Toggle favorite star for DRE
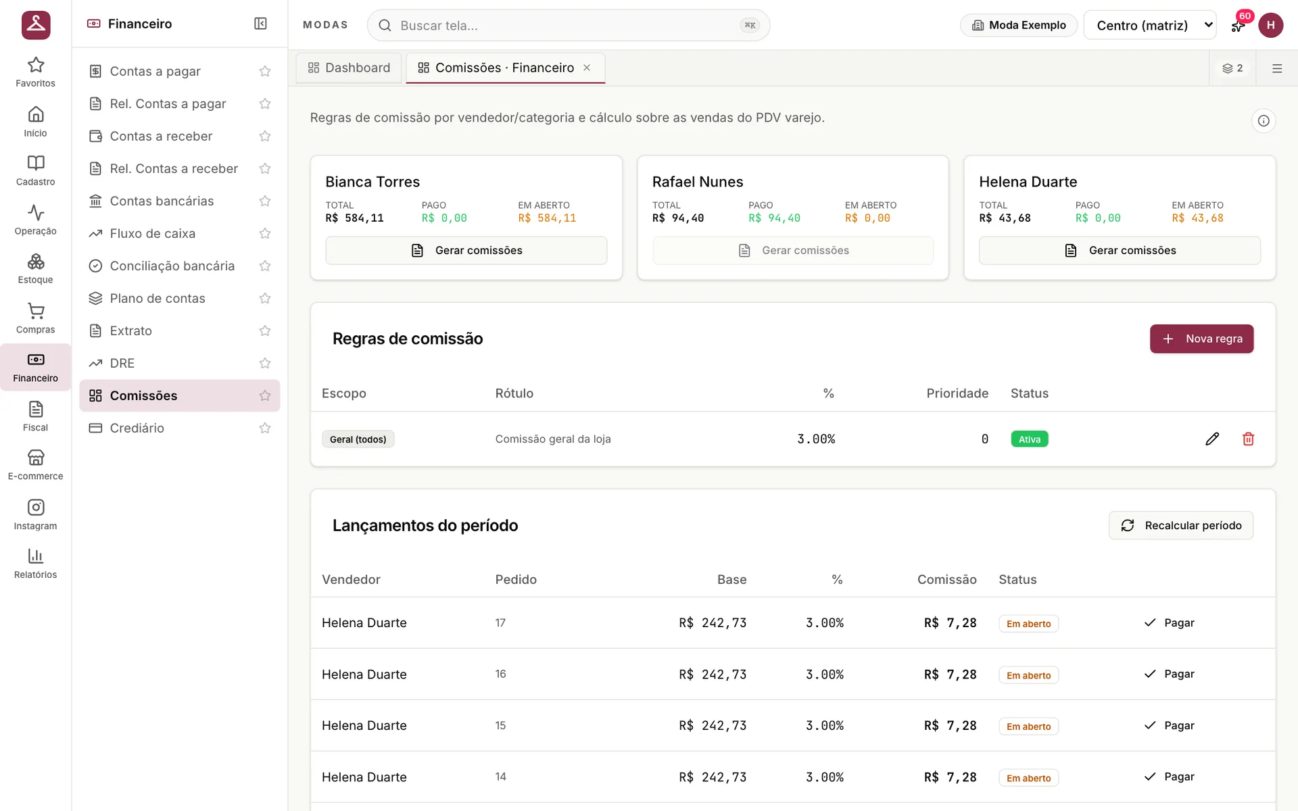The width and height of the screenshot is (1298, 811). pos(265,364)
